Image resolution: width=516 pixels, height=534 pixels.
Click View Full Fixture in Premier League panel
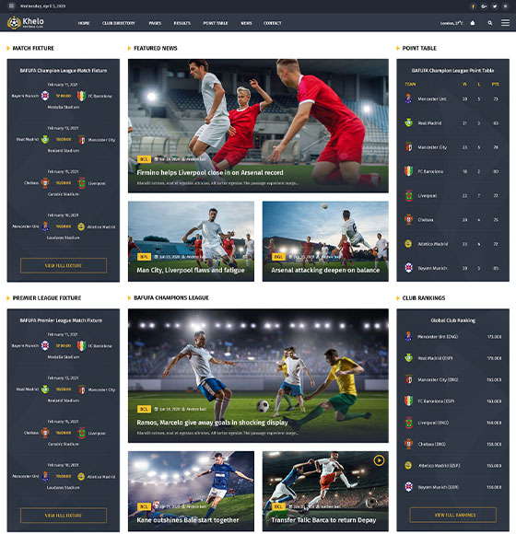click(64, 516)
